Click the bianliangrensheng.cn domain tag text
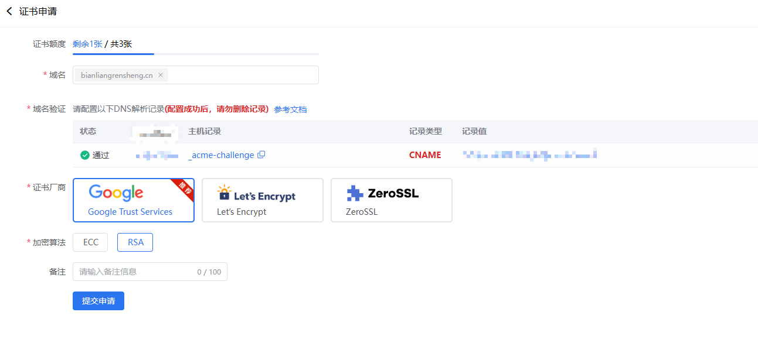 pos(117,75)
